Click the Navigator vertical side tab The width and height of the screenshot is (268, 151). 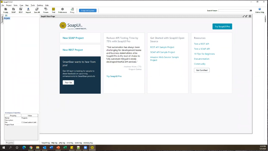[x=2, y=19]
